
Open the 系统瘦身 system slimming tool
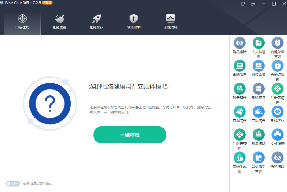258,89
